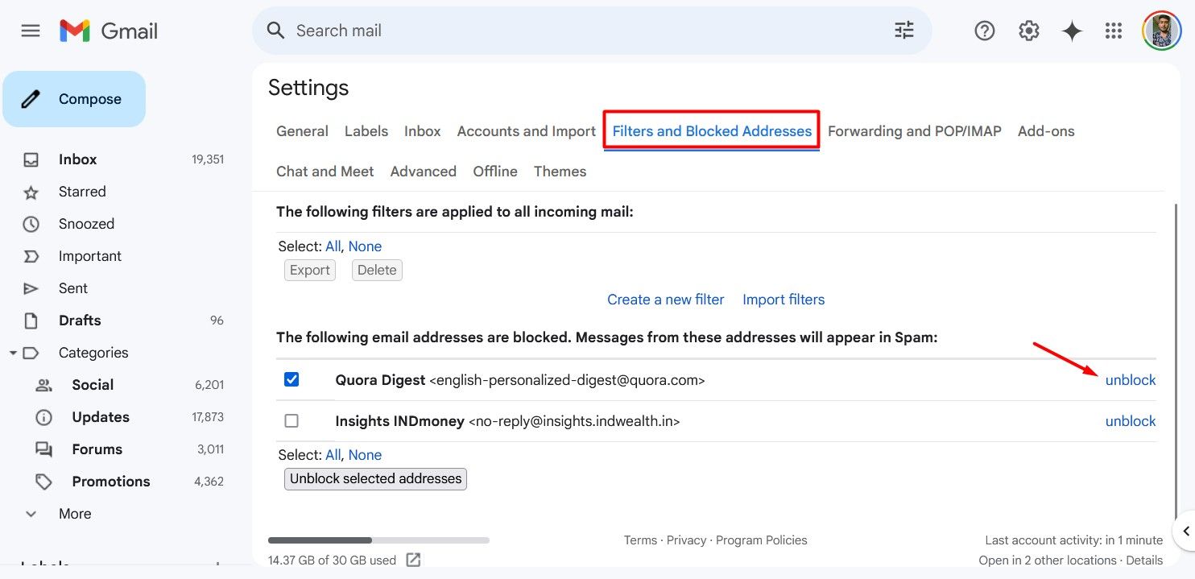1195x579 pixels.
Task: Open the Help icon
Action: point(984,30)
